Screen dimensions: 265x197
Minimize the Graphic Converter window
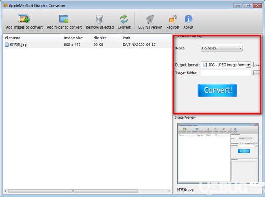click(238, 6)
